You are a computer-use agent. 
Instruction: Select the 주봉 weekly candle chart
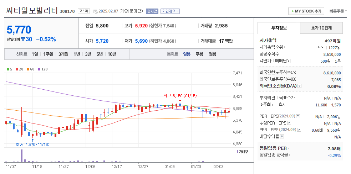[199, 54]
